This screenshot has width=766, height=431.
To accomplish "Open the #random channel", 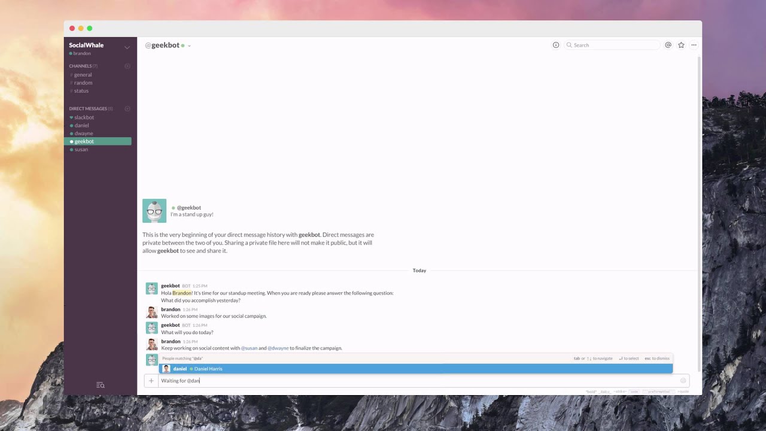I will point(83,83).
